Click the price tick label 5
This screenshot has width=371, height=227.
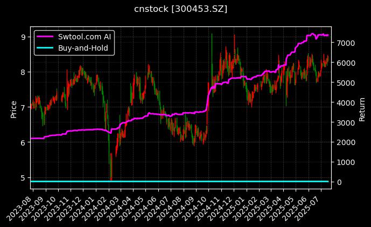(23, 177)
